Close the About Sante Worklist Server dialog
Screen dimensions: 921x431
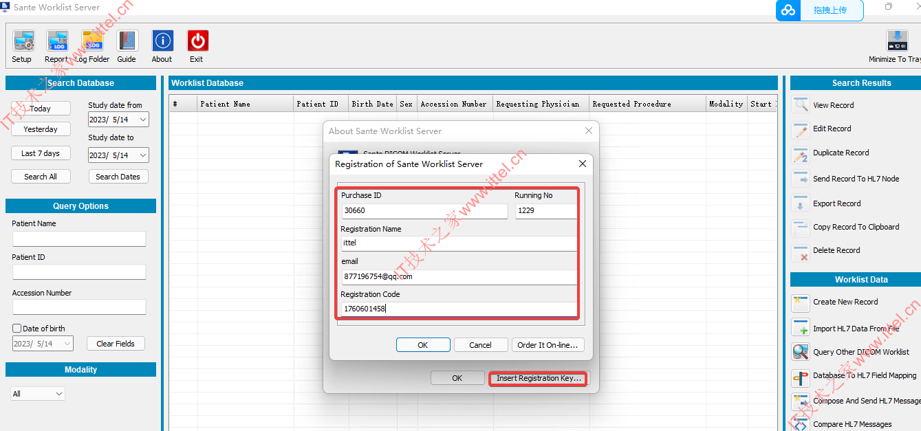pyautogui.click(x=588, y=131)
